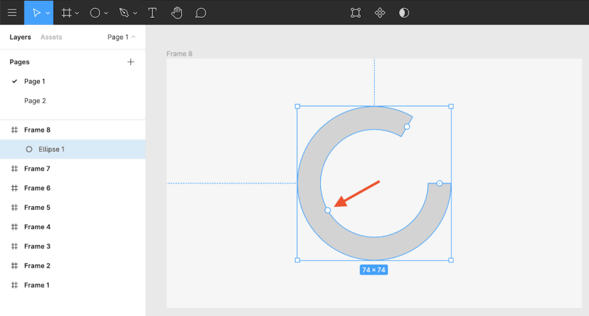The width and height of the screenshot is (589, 316).
Task: Select the Frame 3 layer
Action: [x=72, y=247]
